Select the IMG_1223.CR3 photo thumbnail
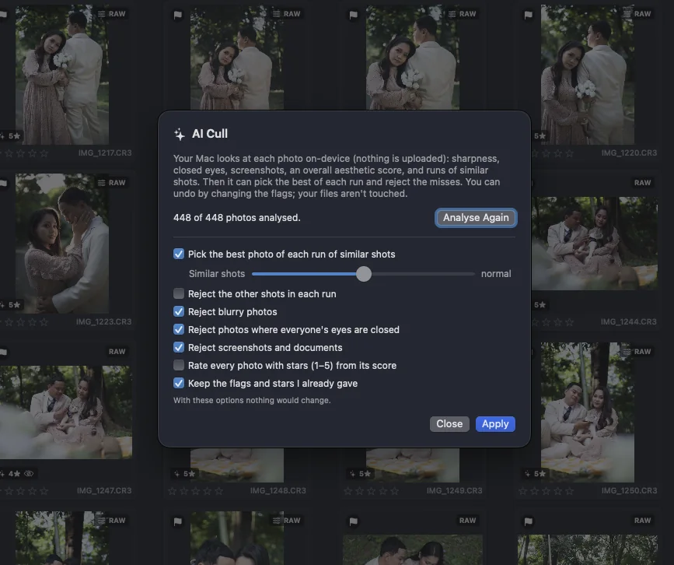The image size is (674, 565). coord(62,244)
